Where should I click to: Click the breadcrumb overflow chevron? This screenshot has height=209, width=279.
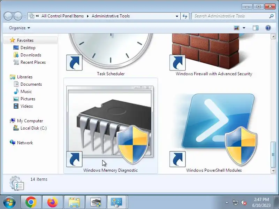pyautogui.click(x=37, y=16)
